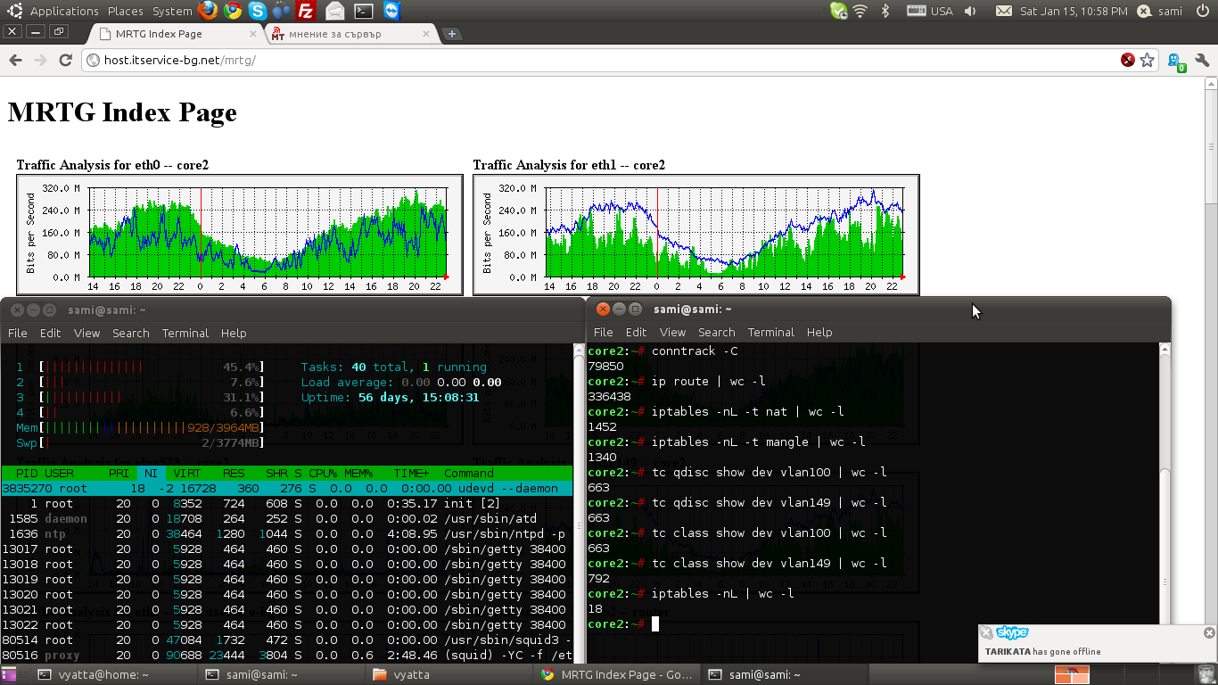Bookmark this page with the star
Viewport: 1218px width, 685px height.
coord(1148,60)
